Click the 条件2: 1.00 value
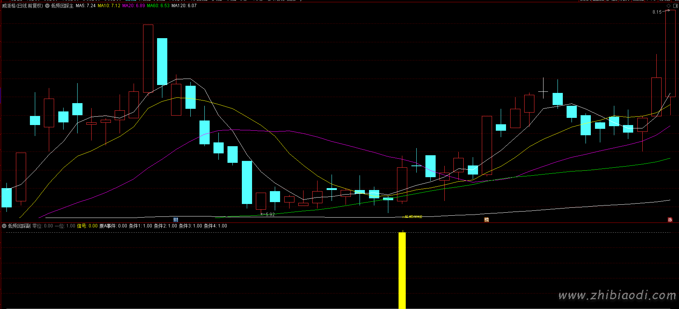The width and height of the screenshot is (679, 309). point(165,226)
